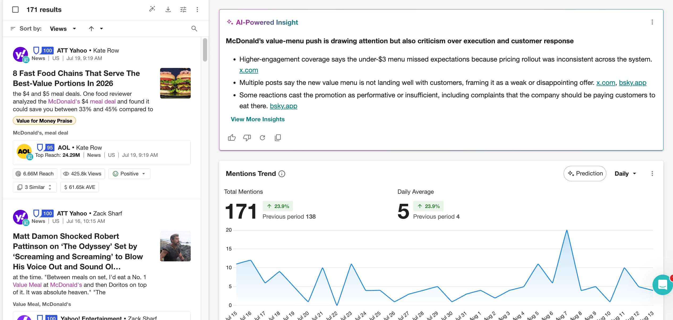Dislike the AI insight with thumbs down
673x320 pixels.
[247, 138]
